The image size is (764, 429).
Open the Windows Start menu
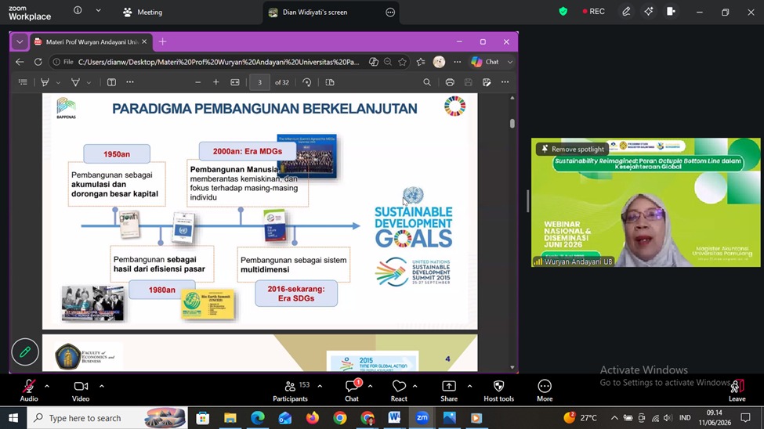click(13, 418)
